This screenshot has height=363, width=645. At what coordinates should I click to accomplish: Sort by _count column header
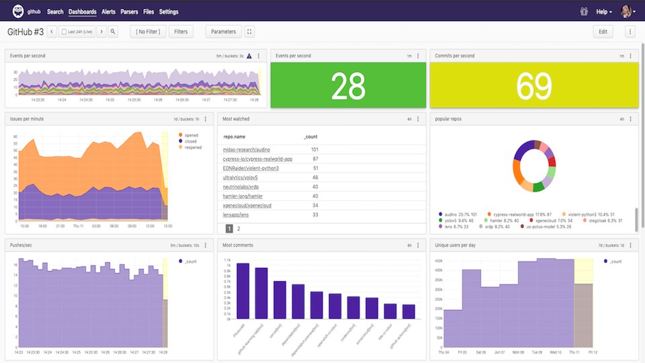coord(311,136)
